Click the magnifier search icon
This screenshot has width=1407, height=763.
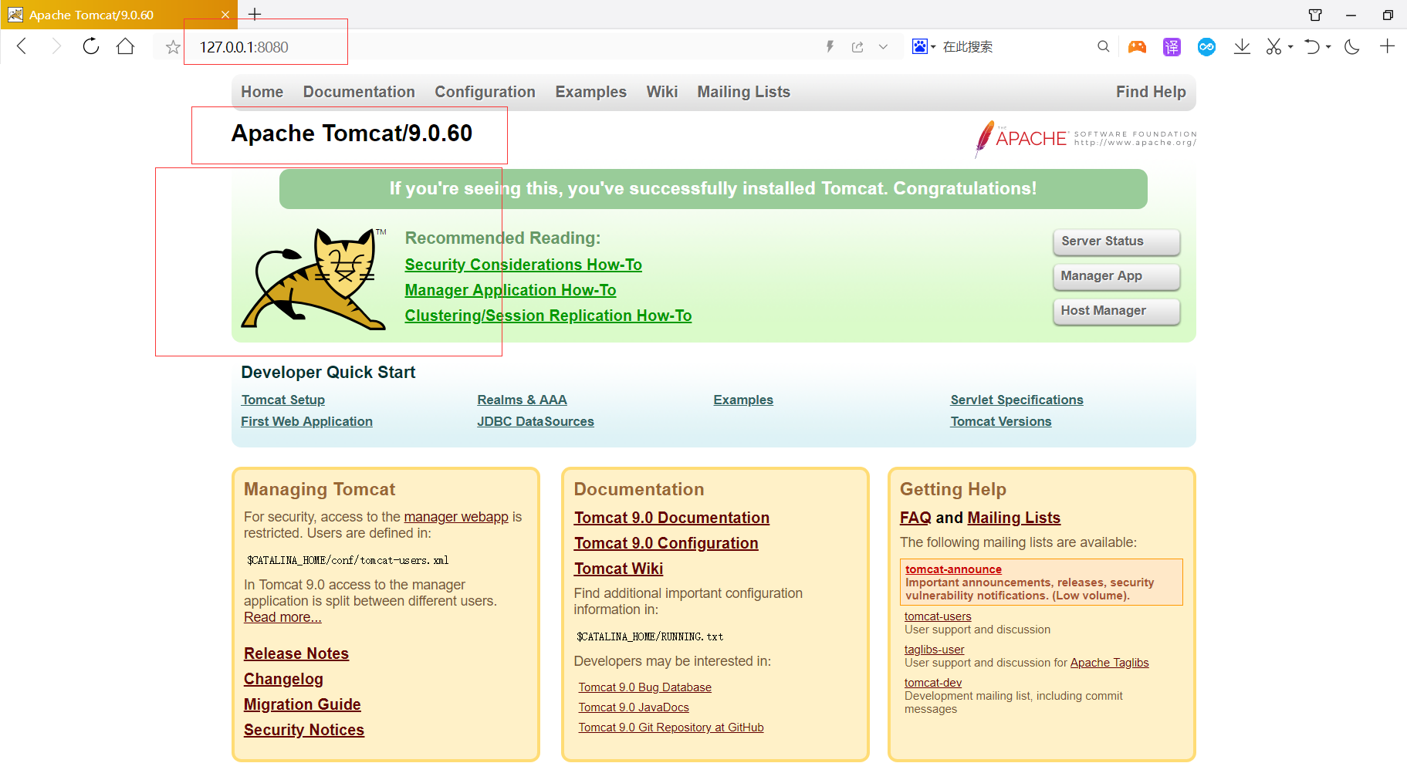tap(1104, 47)
